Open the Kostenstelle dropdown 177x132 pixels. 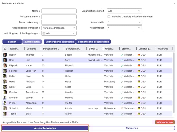click(124, 22)
